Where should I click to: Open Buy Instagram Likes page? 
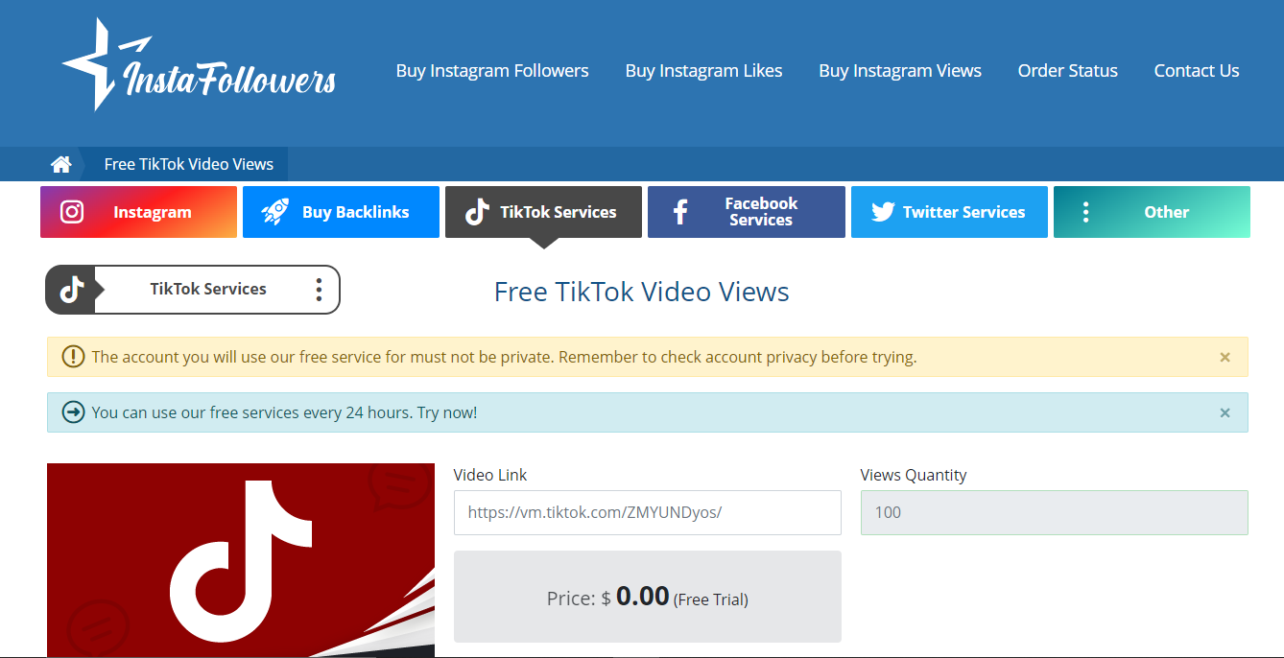click(x=703, y=71)
